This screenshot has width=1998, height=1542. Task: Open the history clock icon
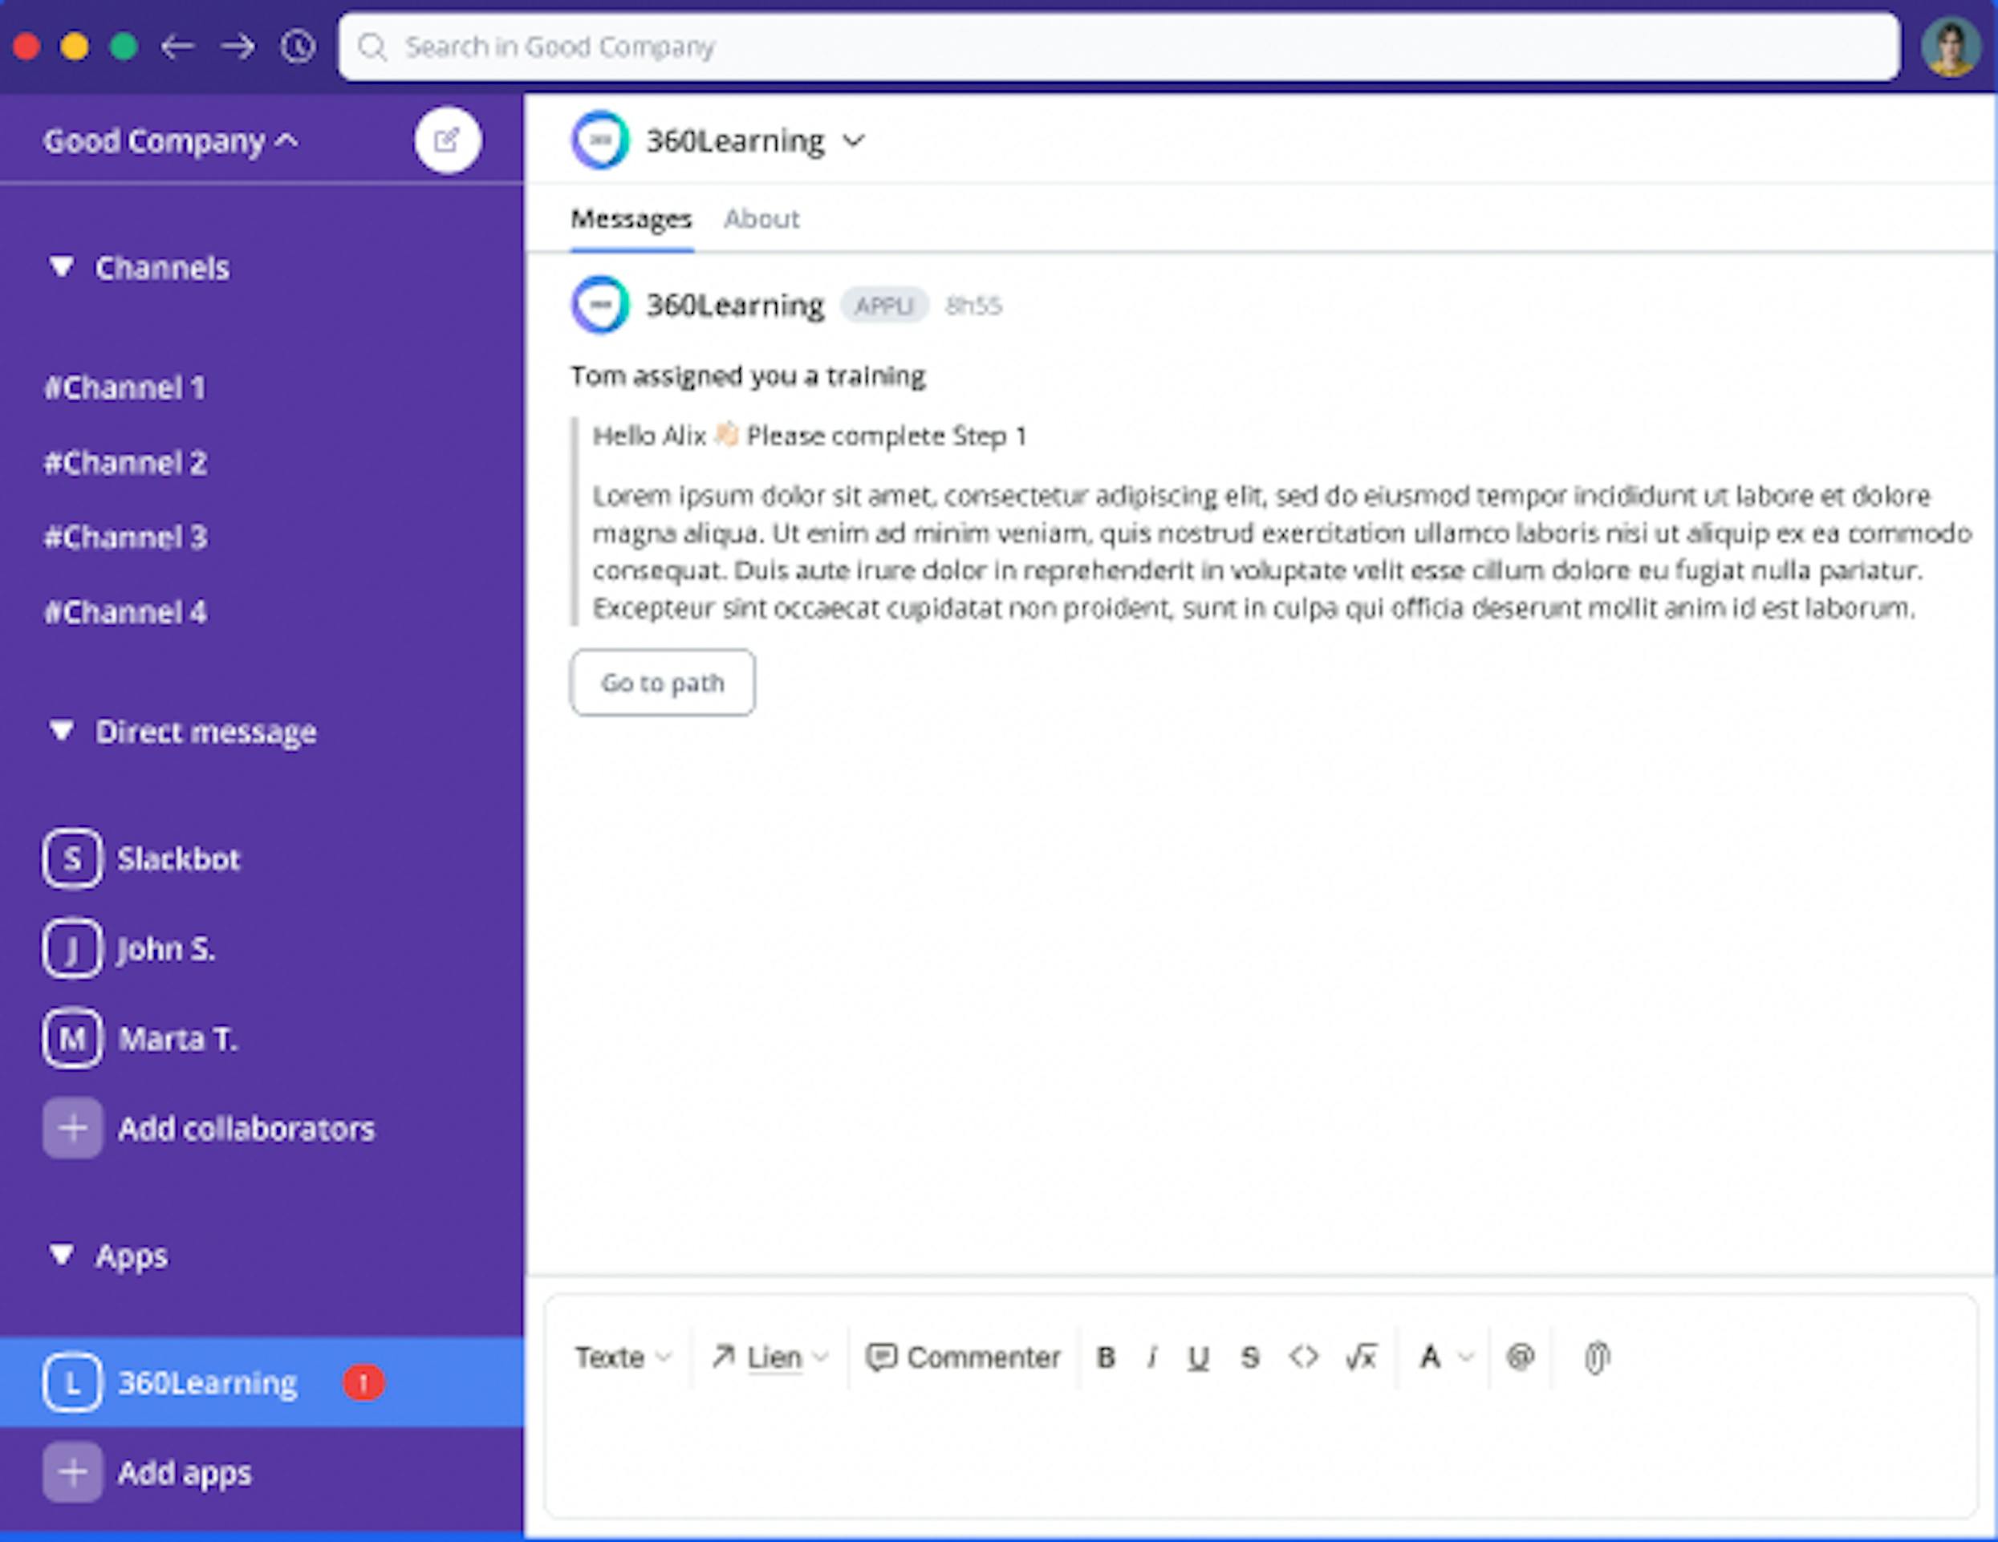(298, 46)
